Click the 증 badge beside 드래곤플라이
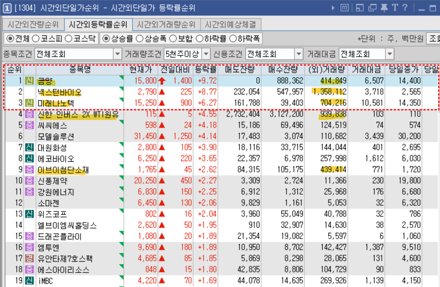Image resolution: width=440 pixels, height=287 pixels. [29, 236]
